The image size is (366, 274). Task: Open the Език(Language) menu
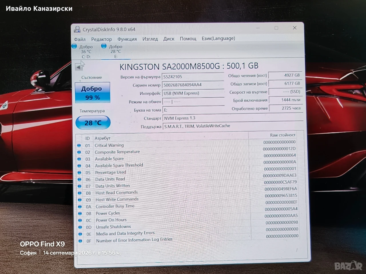(218, 38)
